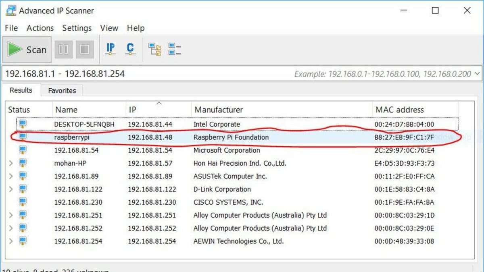Click computer icon of raspberrypi row

point(23,137)
